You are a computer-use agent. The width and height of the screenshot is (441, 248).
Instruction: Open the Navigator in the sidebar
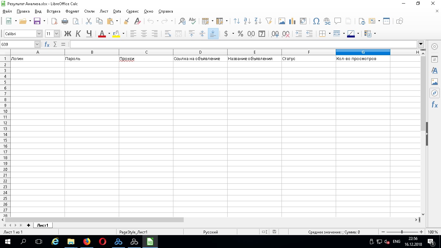[x=435, y=93]
